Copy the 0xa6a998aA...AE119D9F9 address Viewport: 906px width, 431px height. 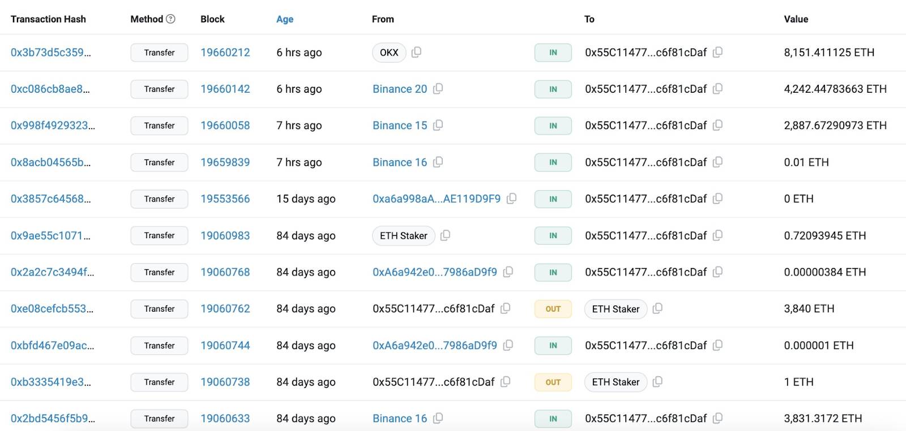(x=511, y=199)
